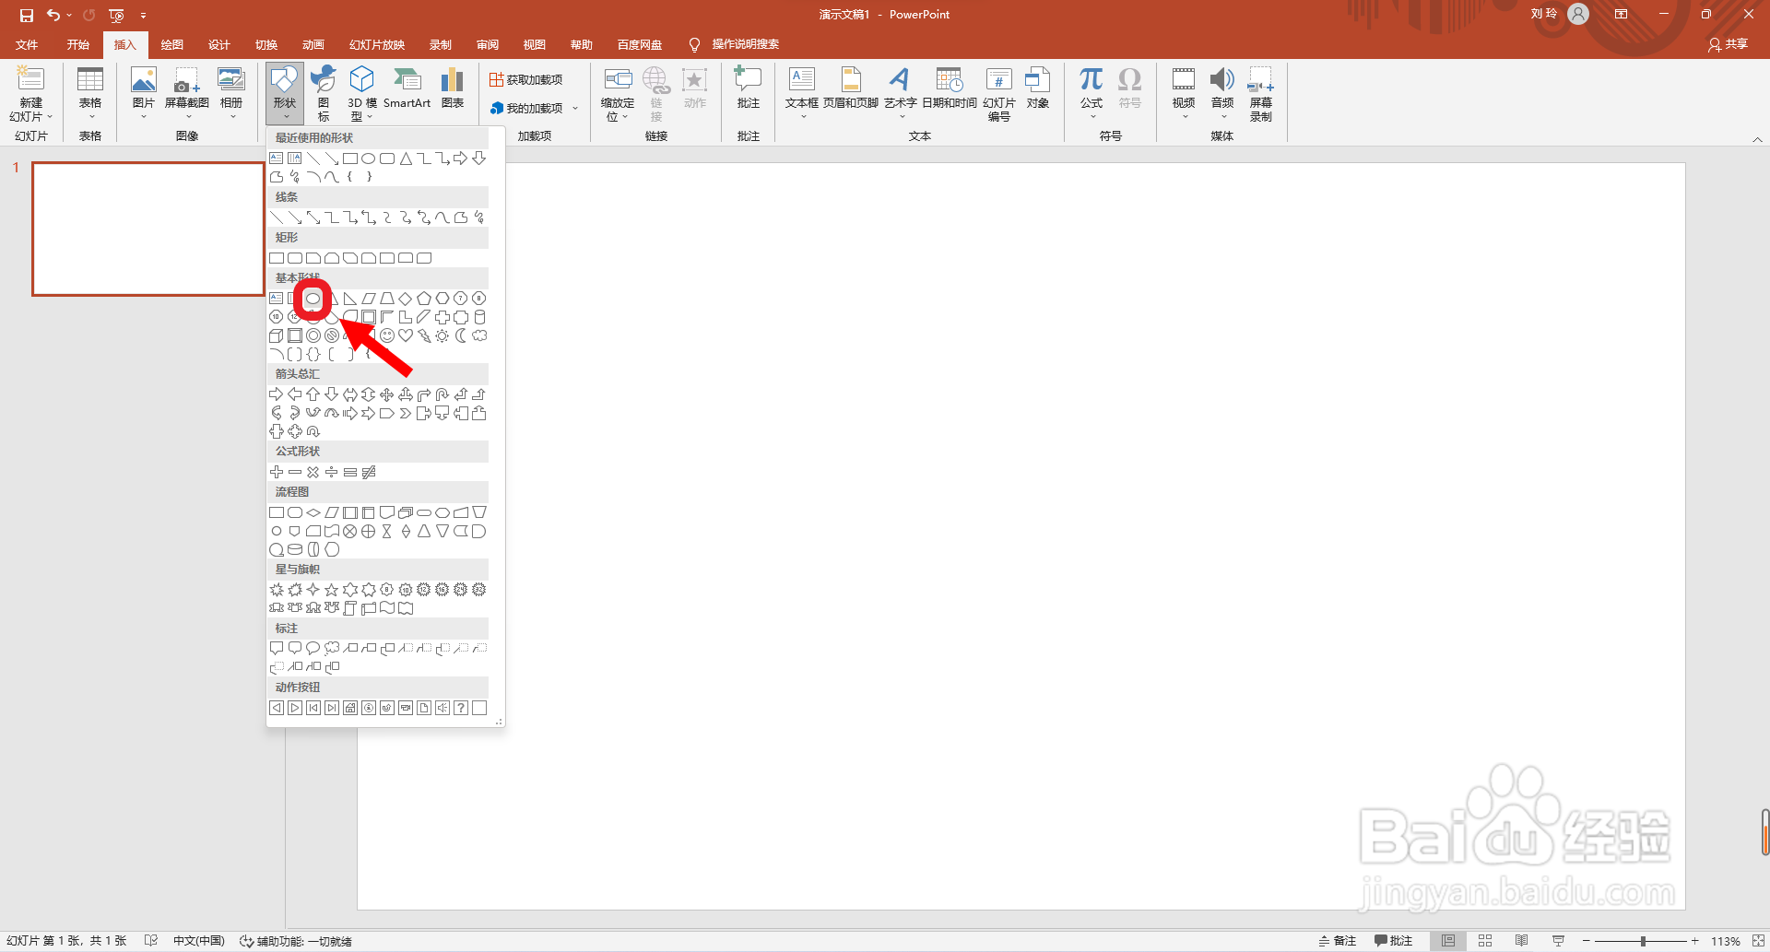Image resolution: width=1770 pixels, height=952 pixels.
Task: Open the 幻灯片放映 tab
Action: (x=377, y=44)
